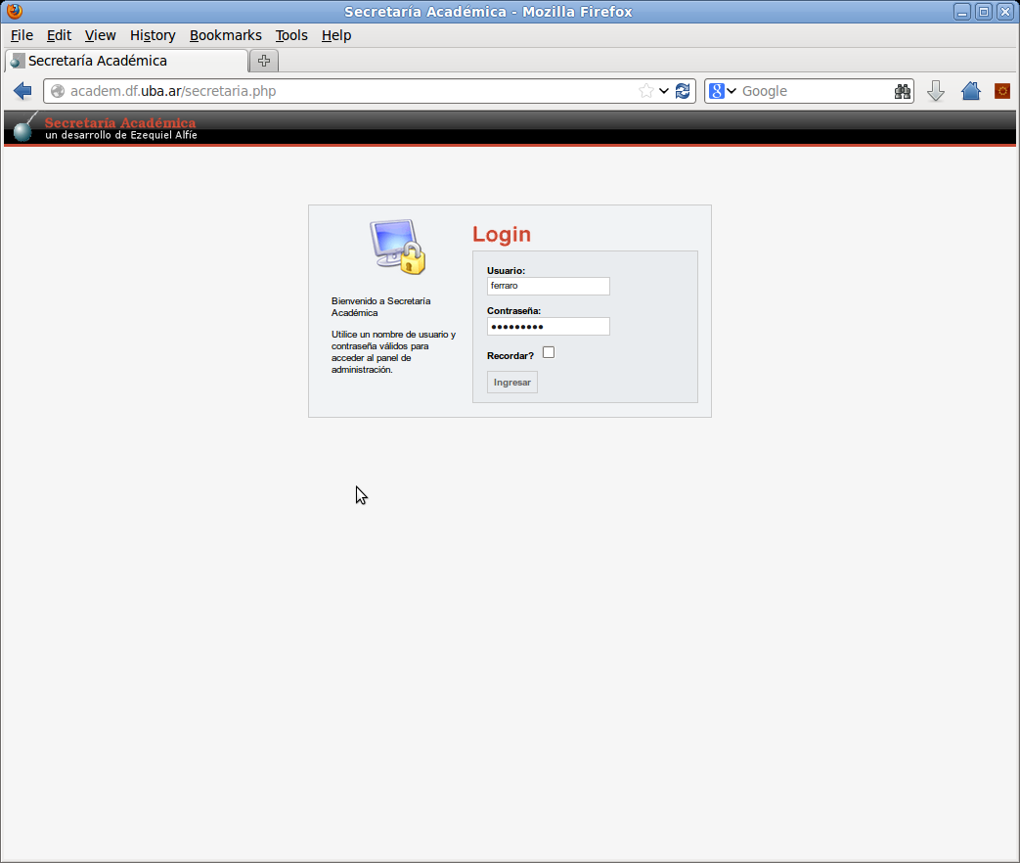The image size is (1020, 863).
Task: Enable the Recordar checkbox
Action: 549,353
